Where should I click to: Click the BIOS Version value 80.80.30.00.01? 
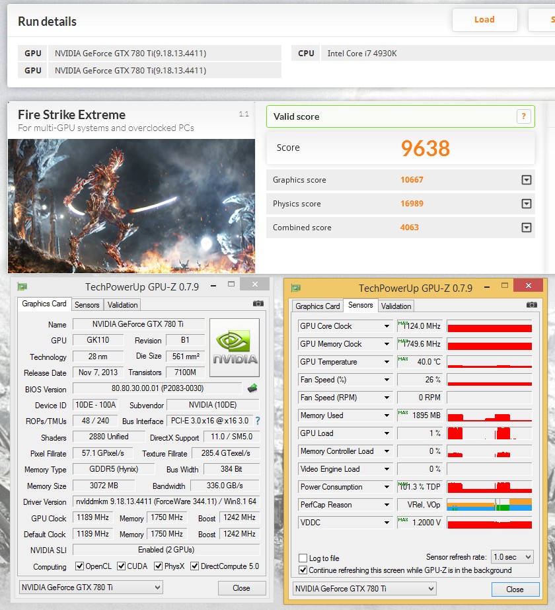(157, 388)
